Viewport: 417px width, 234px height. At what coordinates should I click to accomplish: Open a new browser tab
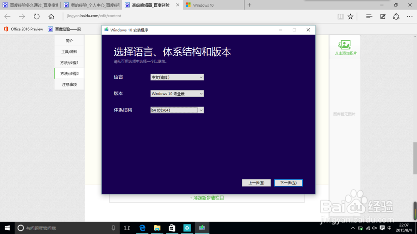click(x=249, y=5)
